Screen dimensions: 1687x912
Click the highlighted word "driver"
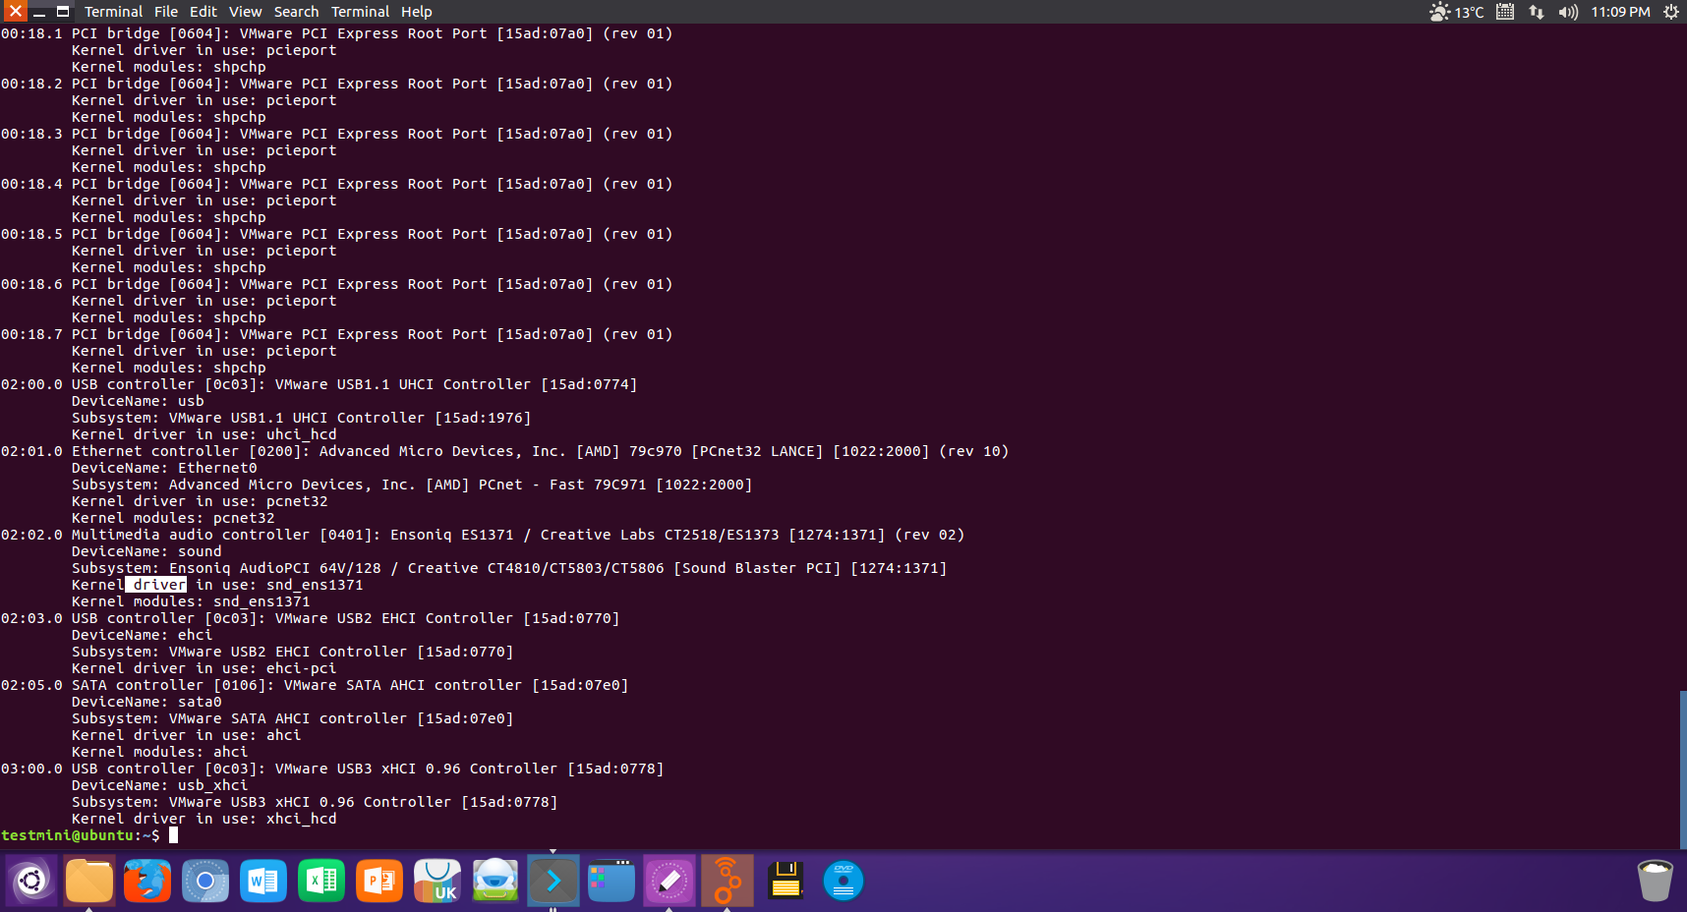click(156, 585)
